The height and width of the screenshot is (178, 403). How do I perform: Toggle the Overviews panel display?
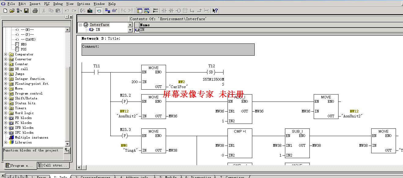coord(139,11)
